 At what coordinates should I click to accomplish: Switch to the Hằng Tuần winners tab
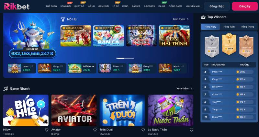click(229, 27)
